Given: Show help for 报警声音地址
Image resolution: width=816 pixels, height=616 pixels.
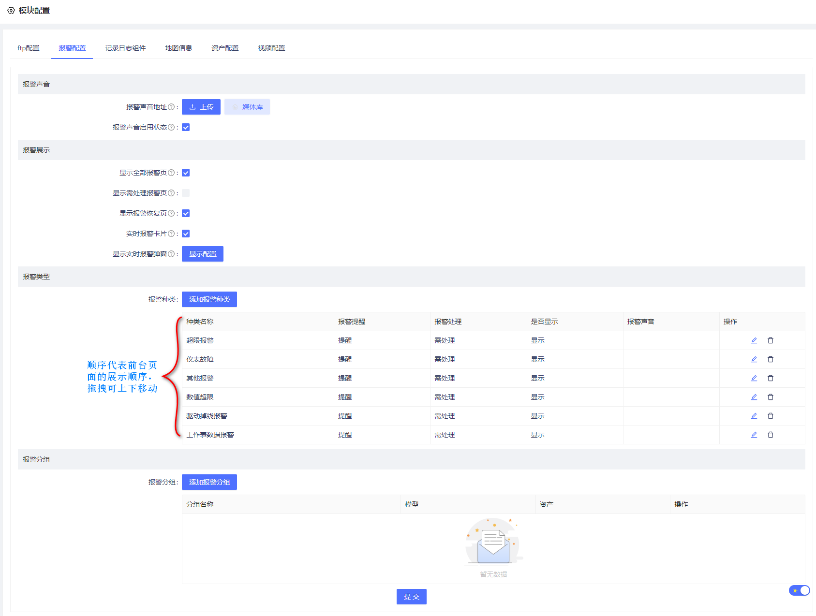Looking at the screenshot, I should pos(171,107).
